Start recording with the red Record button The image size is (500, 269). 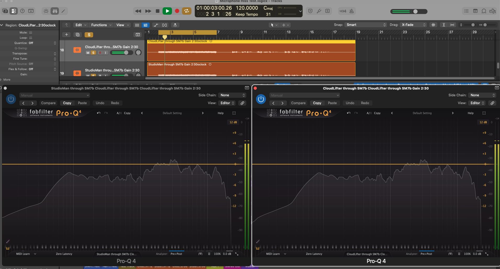[x=177, y=11]
